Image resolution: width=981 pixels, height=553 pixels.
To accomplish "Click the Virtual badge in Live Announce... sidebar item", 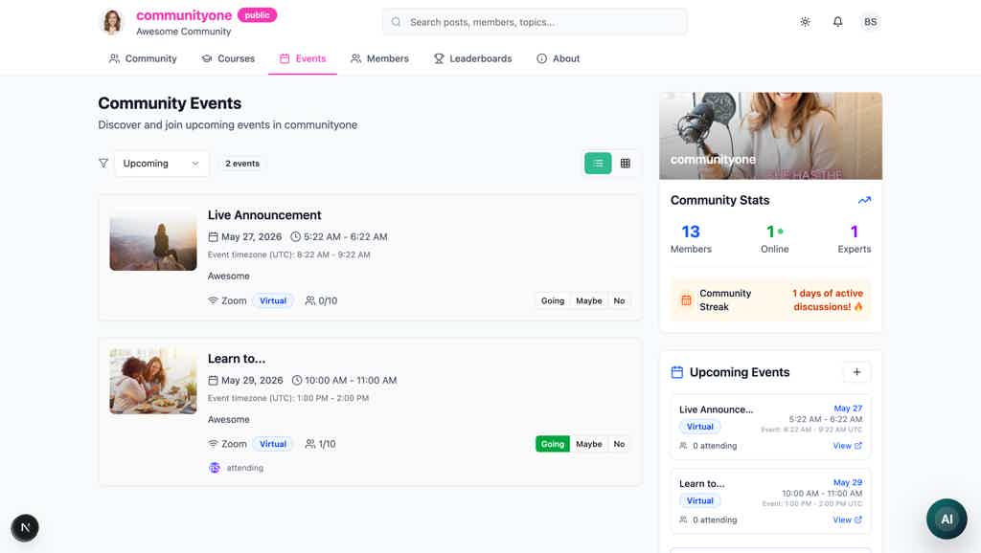I will [699, 426].
